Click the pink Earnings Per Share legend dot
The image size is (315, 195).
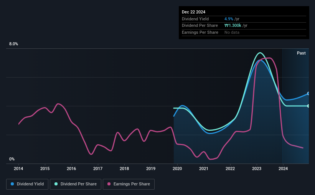109,184
